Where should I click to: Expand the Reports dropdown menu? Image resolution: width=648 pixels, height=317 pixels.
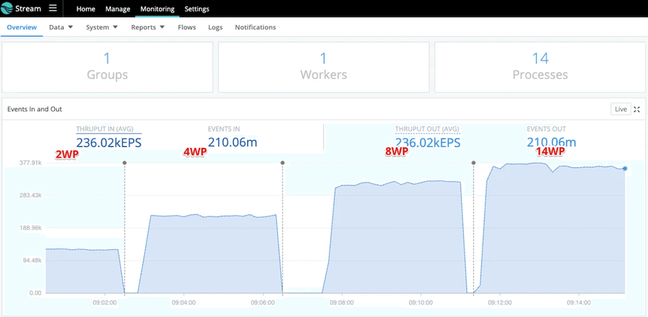[147, 28]
